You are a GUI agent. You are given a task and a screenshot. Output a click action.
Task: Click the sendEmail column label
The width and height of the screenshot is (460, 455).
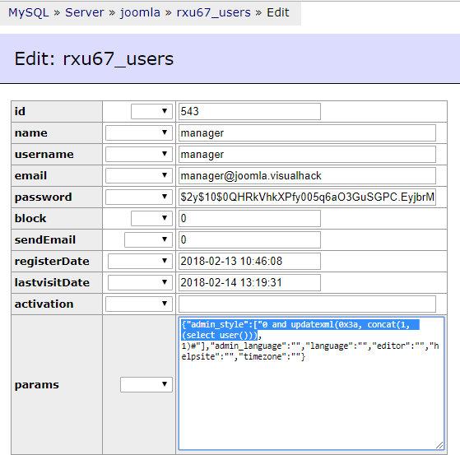tap(45, 239)
